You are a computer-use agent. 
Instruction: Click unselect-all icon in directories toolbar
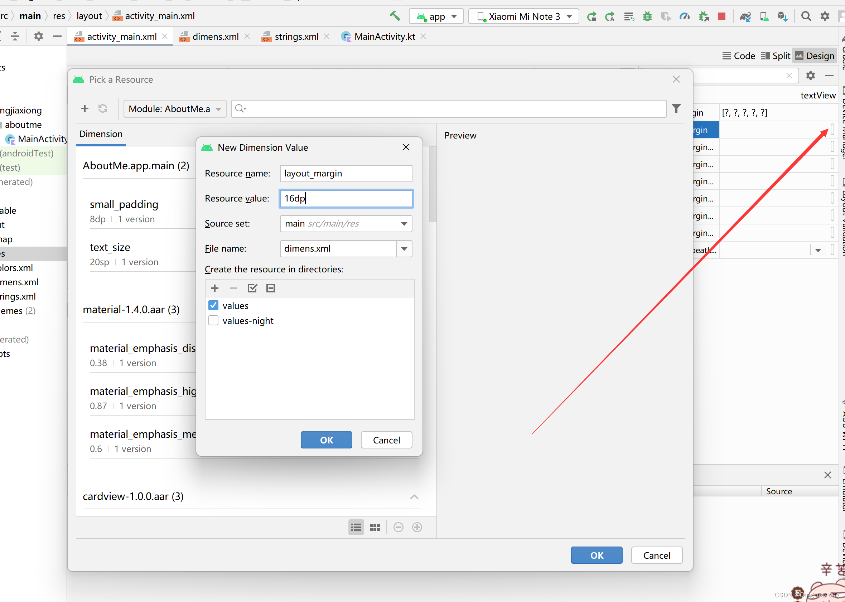tap(271, 288)
